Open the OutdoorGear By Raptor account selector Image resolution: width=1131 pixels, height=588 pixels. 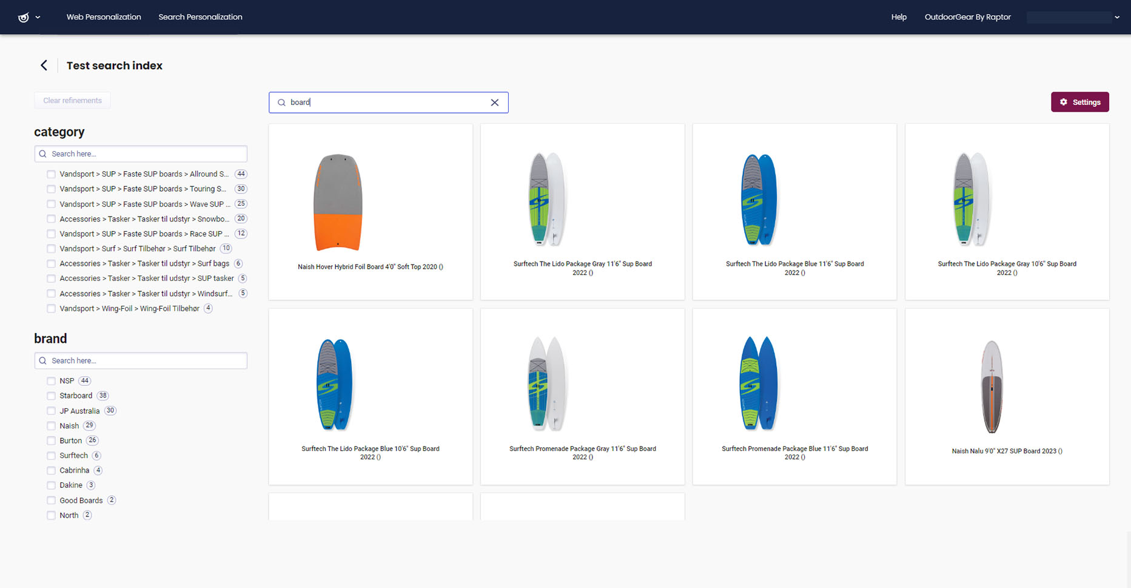pos(967,17)
